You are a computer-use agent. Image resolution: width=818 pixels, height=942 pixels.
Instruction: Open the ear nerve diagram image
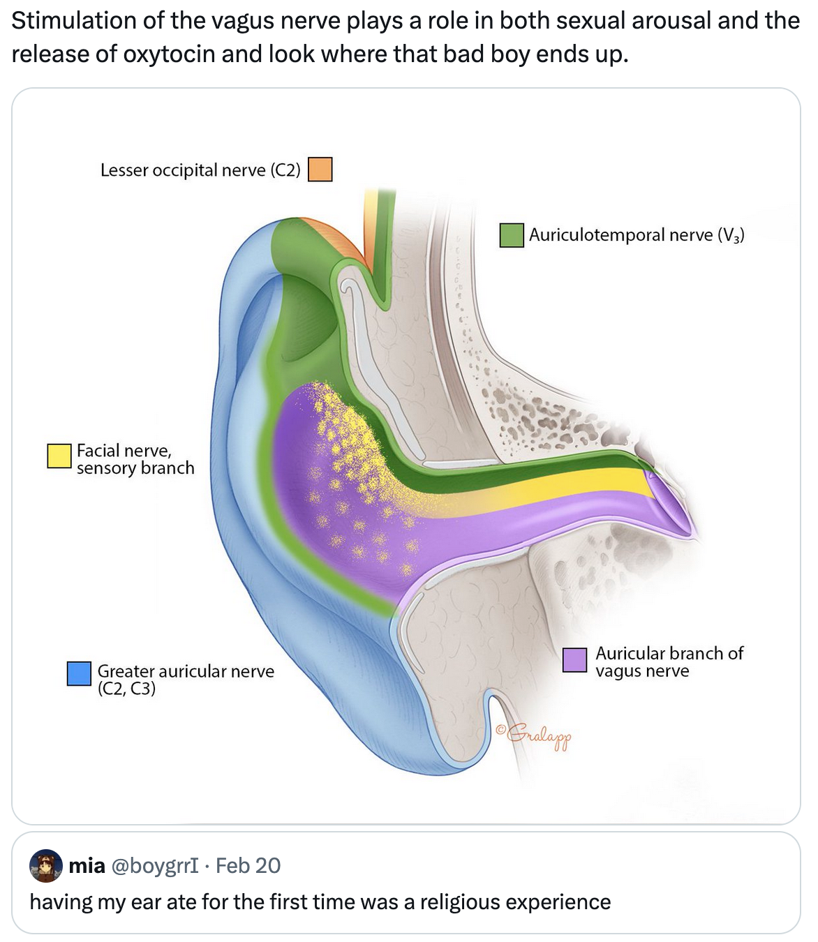tap(406, 456)
